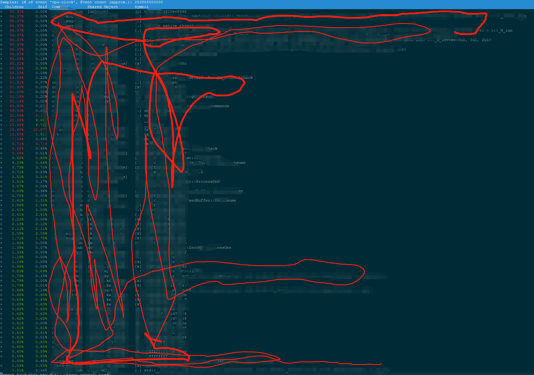Viewport: 534px width, 375px height.
Task: Expand the row with 96.25% children
Action: tap(1, 59)
